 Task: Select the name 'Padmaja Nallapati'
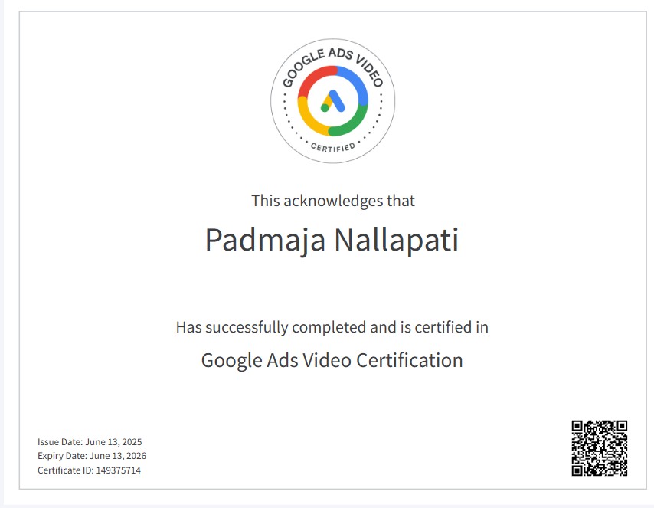coord(332,240)
